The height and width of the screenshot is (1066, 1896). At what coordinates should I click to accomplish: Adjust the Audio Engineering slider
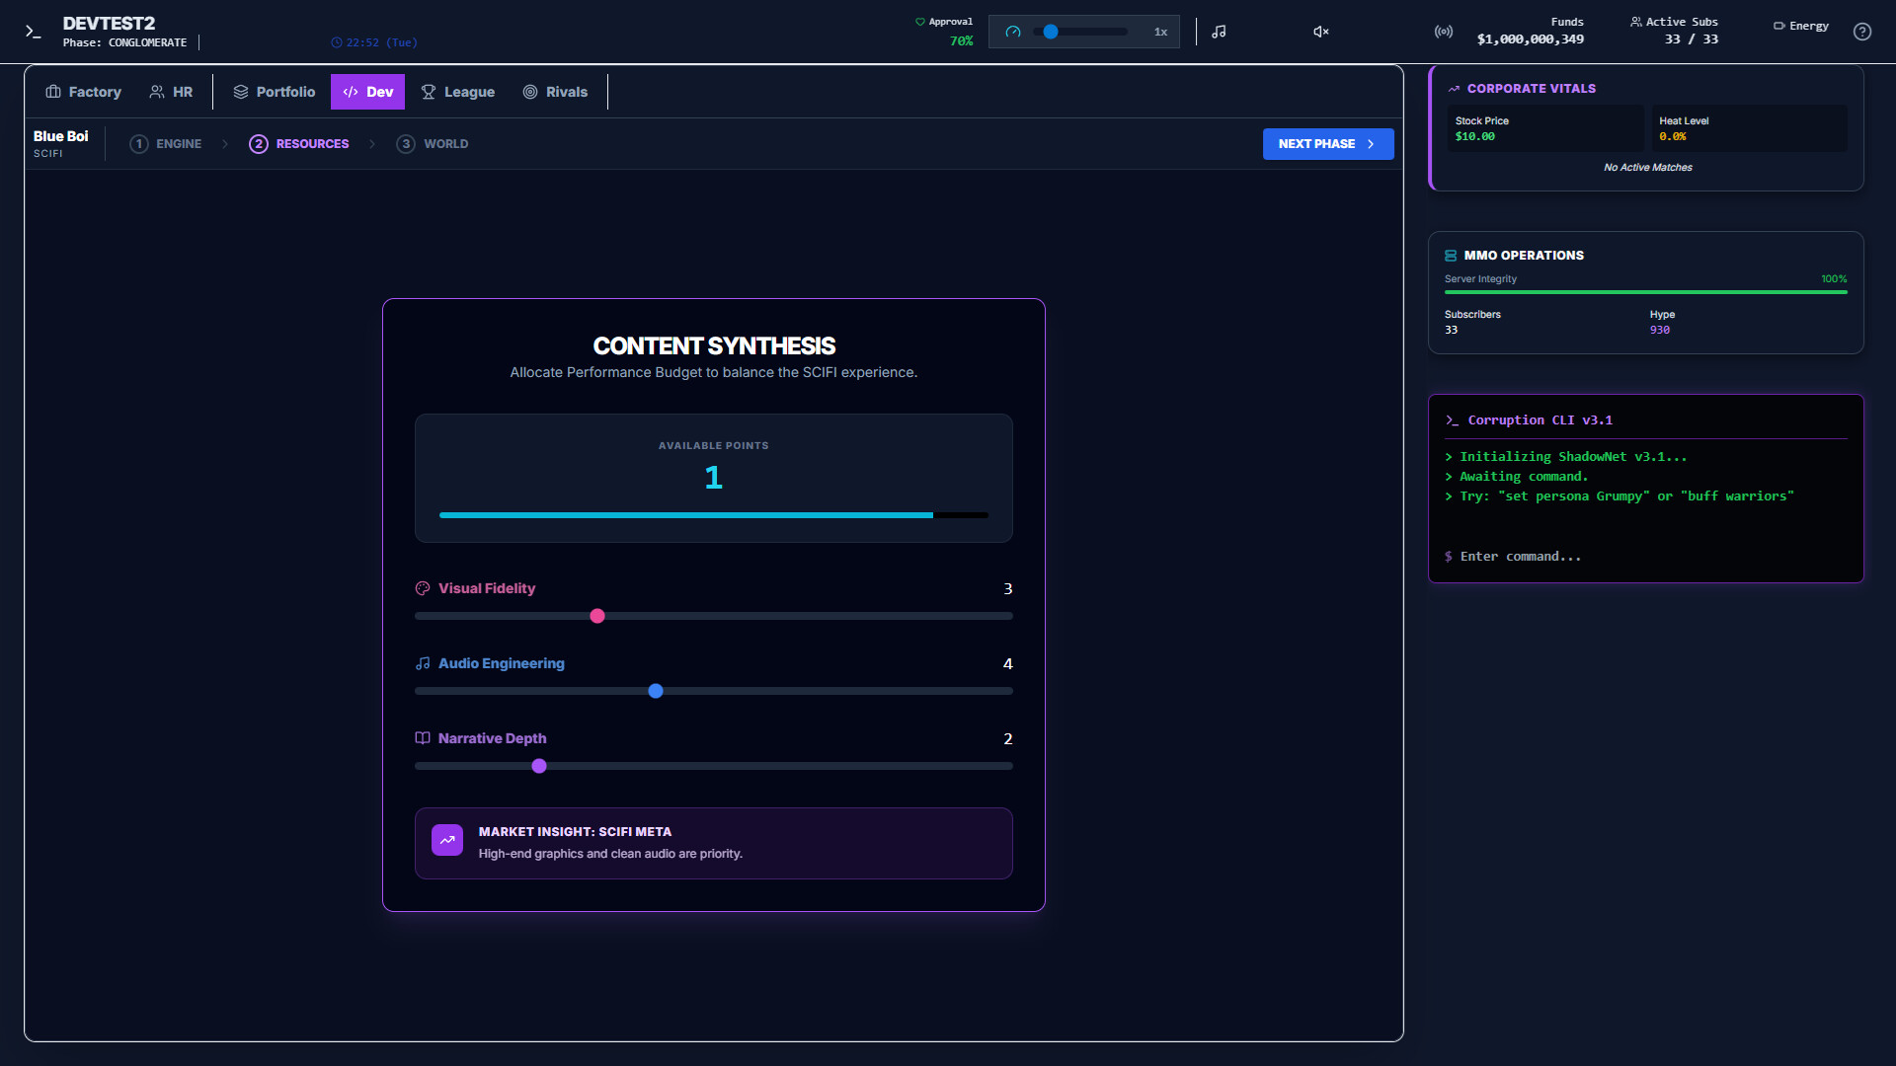655,691
